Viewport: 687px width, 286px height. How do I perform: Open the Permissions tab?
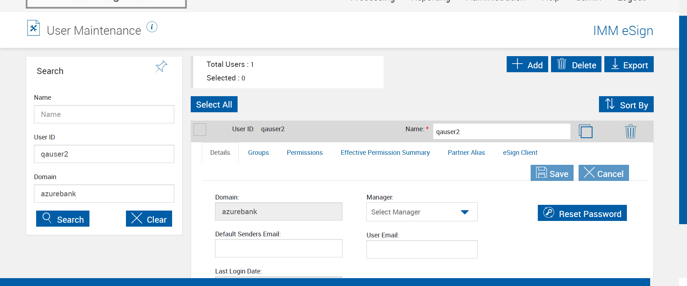click(304, 153)
